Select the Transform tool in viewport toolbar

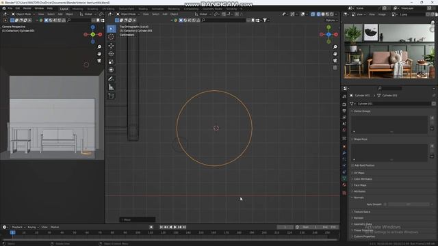click(111, 70)
